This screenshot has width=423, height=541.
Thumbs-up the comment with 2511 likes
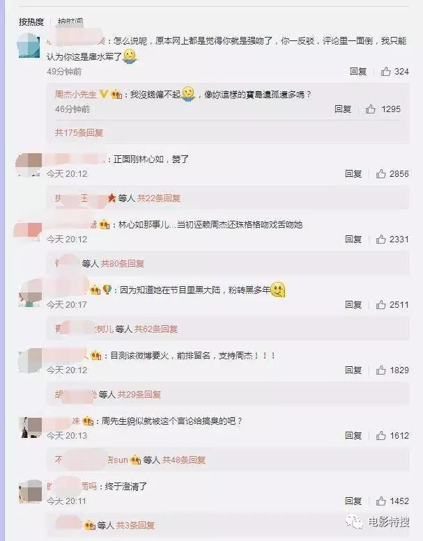381,305
